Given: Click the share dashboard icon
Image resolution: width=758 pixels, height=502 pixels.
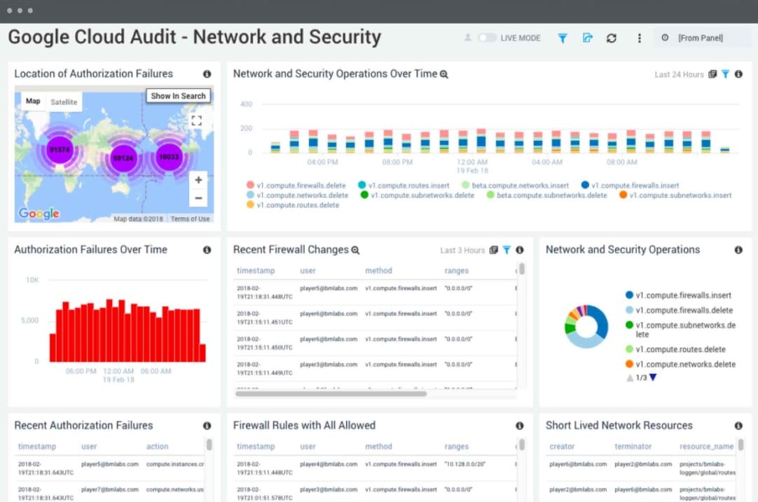Looking at the screenshot, I should [x=587, y=38].
